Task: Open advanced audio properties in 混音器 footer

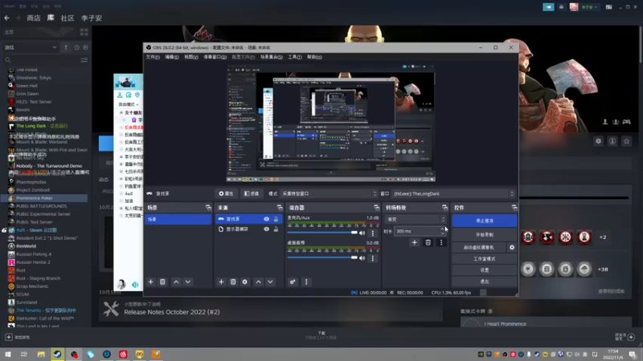Action: (293, 282)
